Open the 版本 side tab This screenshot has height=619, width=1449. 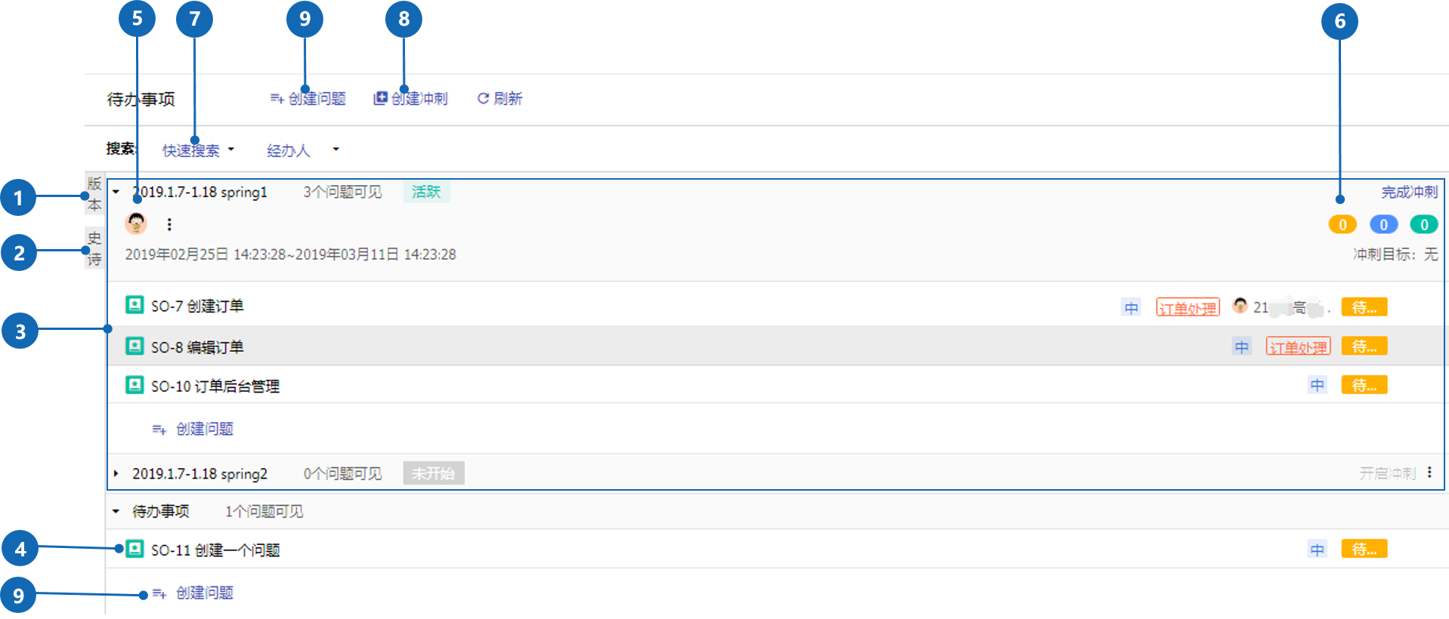tap(94, 195)
